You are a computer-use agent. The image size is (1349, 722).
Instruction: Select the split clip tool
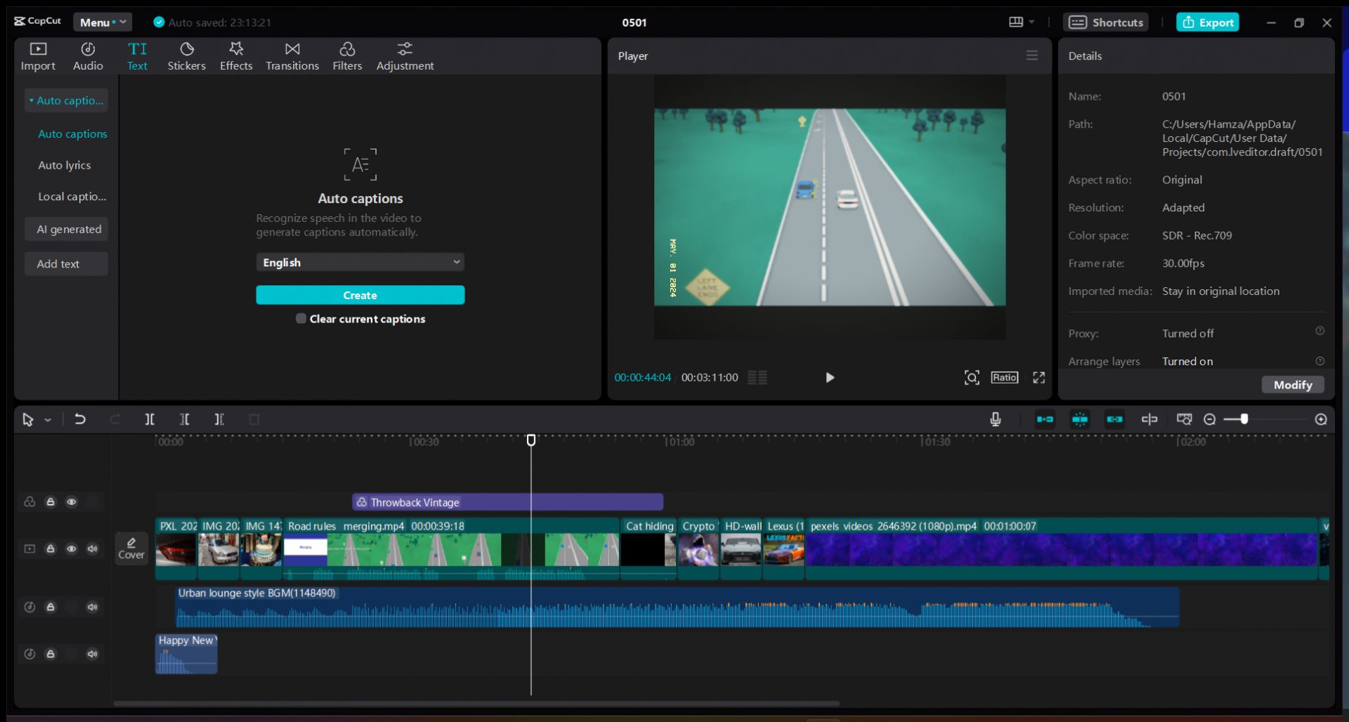[150, 419]
